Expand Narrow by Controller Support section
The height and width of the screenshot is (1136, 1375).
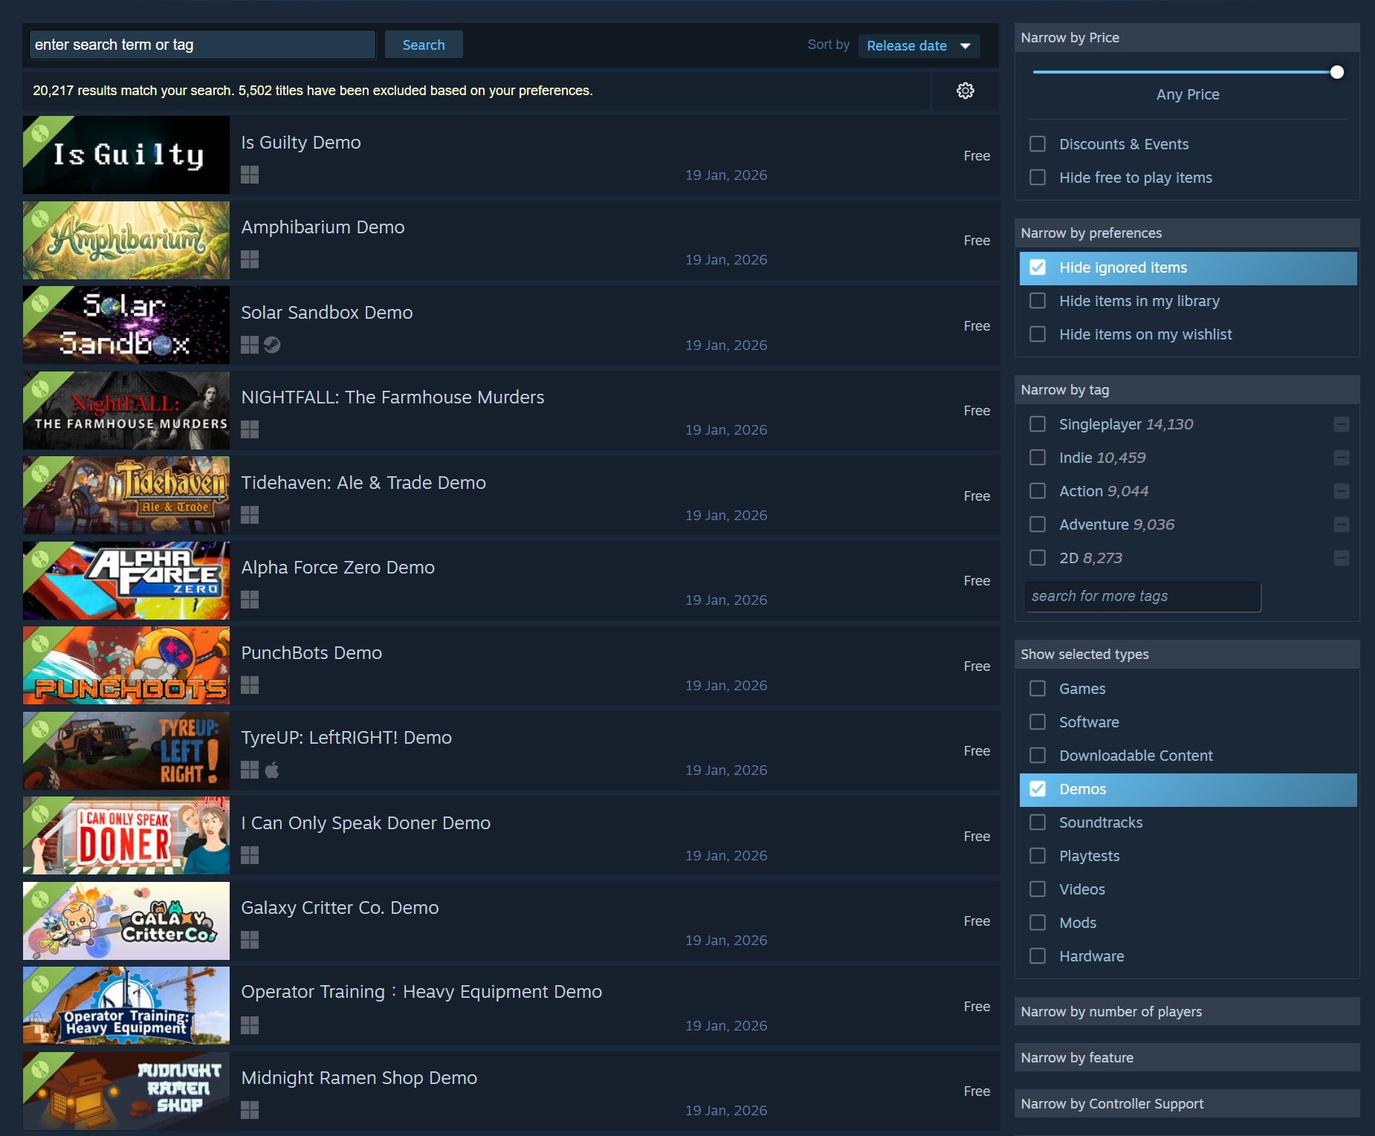pos(1187,1103)
